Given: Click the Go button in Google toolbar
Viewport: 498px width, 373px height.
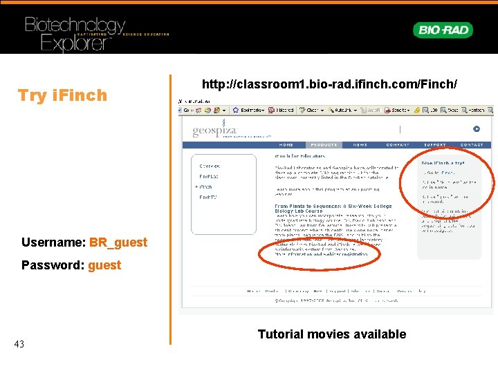Looking at the screenshot, I should (187, 110).
